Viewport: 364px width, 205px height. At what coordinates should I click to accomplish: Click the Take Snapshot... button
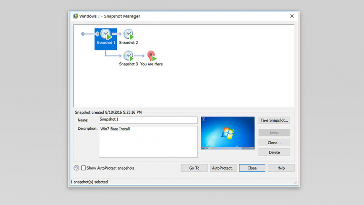[x=274, y=120]
